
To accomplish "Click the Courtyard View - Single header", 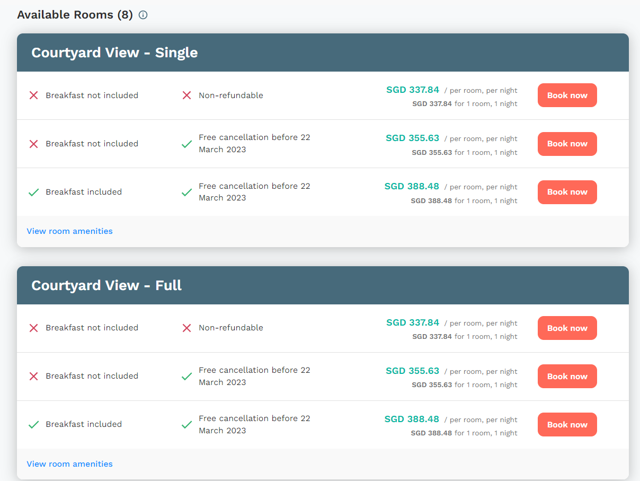I will coord(114,53).
